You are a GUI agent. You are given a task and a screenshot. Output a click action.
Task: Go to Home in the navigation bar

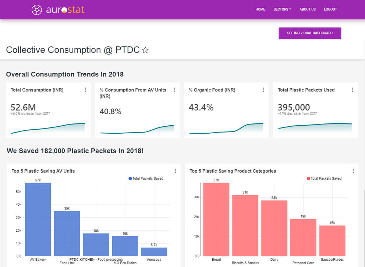(x=260, y=9)
